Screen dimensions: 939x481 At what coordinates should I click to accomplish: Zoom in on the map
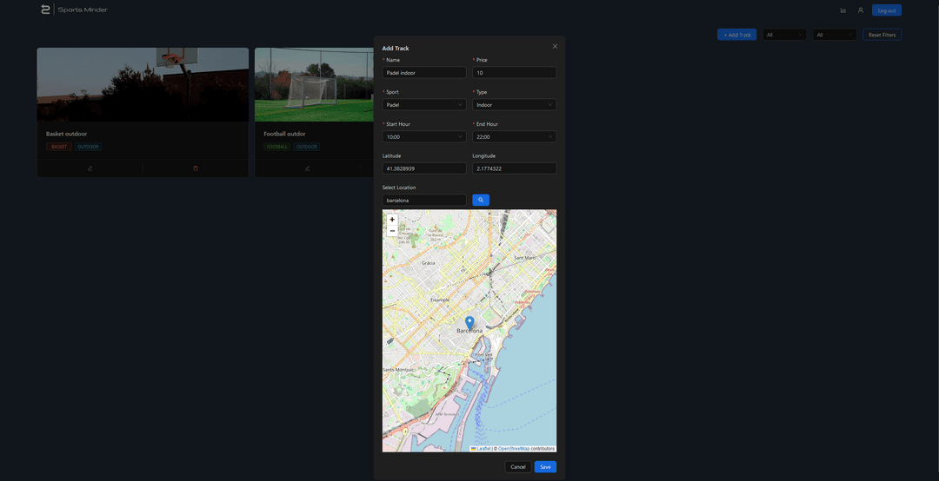[392, 220]
